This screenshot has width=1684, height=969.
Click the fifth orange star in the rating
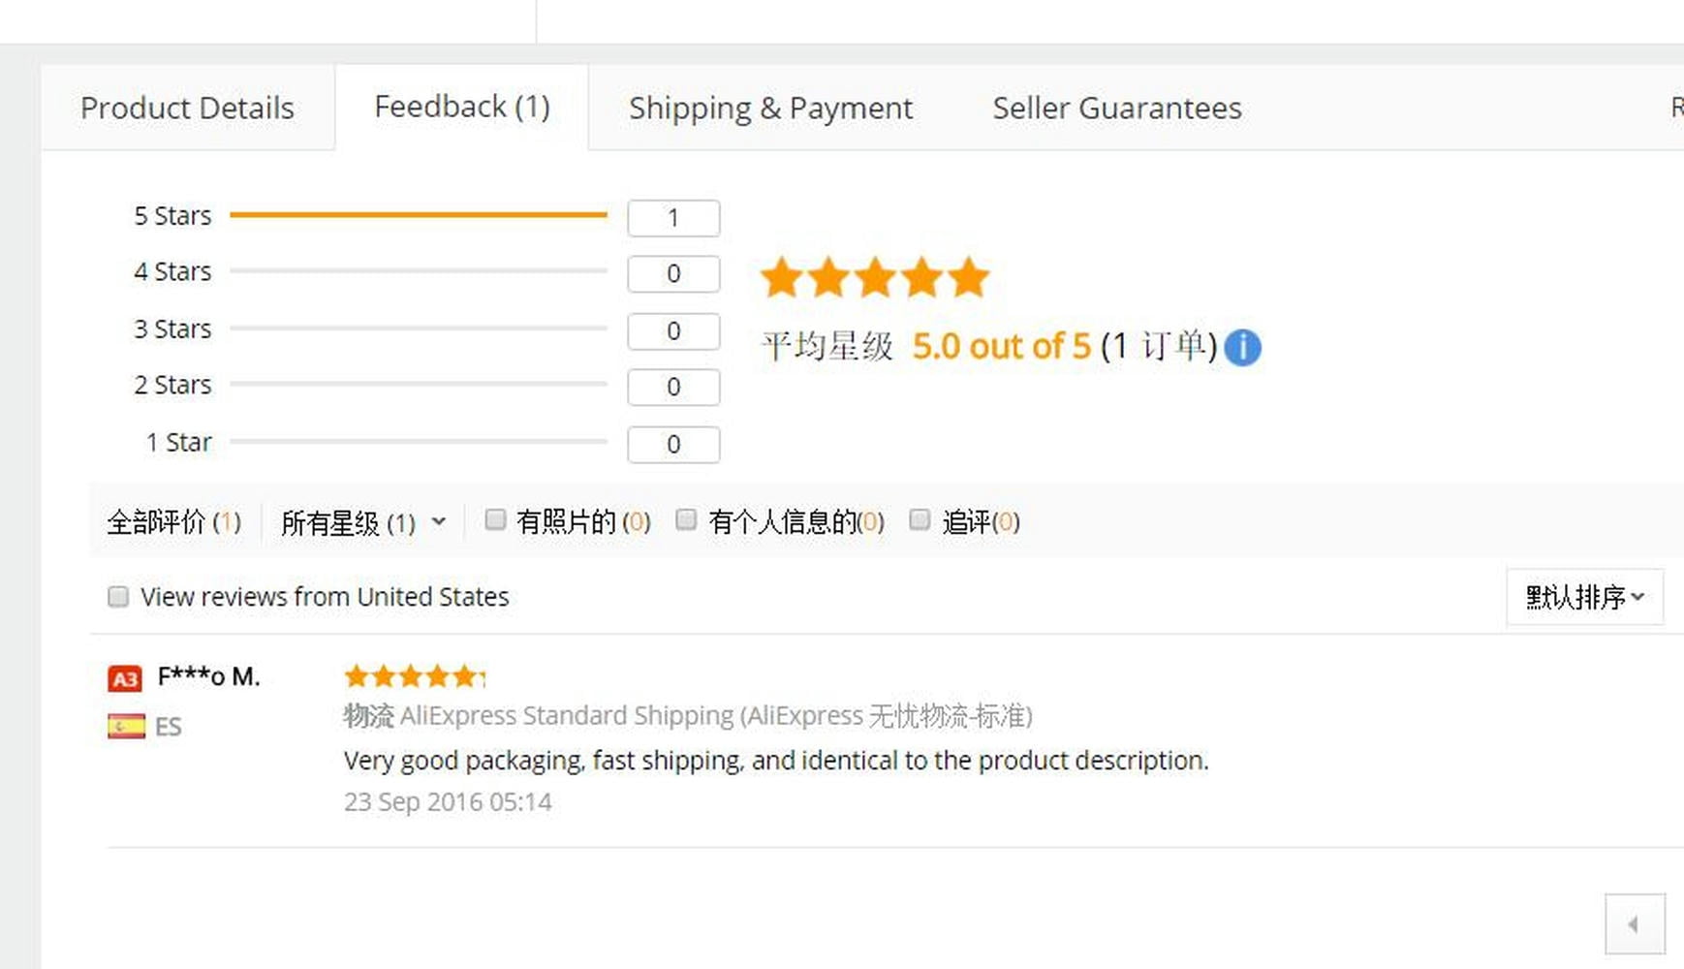click(x=971, y=277)
